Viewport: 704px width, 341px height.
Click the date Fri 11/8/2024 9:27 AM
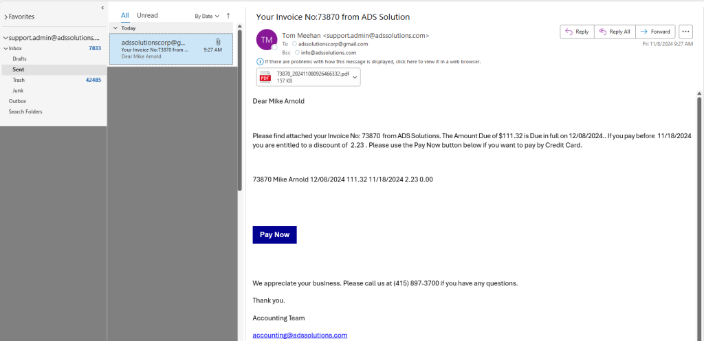click(668, 44)
